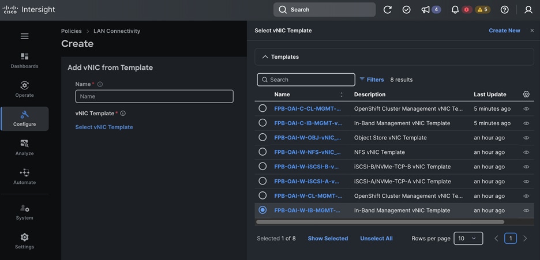540x260 pixels.
Task: Open Settings in the sidebar
Action: coord(24,241)
